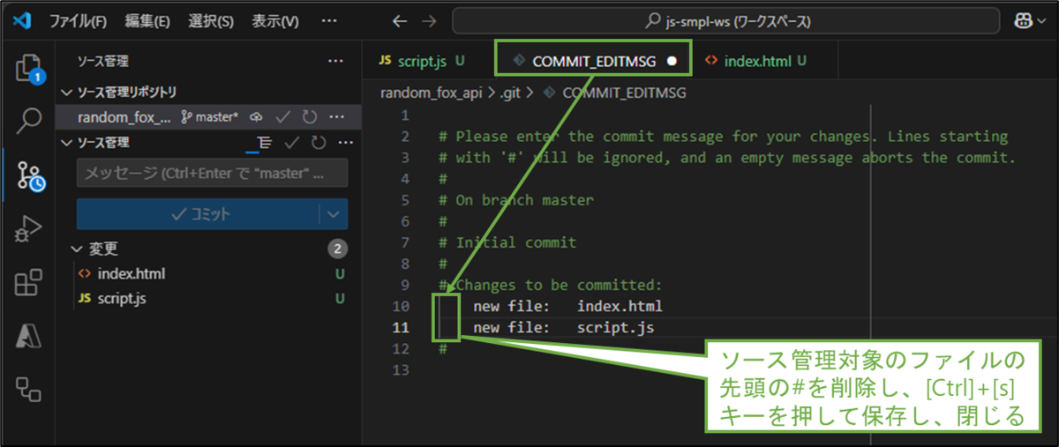The width and height of the screenshot is (1059, 447).
Task: Open the Azure view icon
Action: tap(29, 336)
